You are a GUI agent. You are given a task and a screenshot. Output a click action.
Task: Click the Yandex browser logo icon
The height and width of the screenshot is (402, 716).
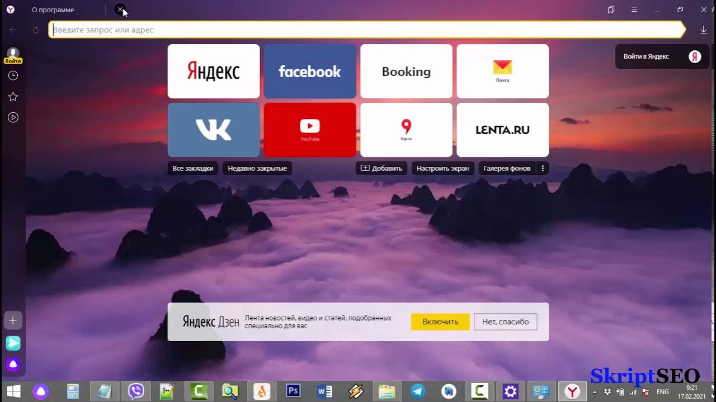pos(11,9)
